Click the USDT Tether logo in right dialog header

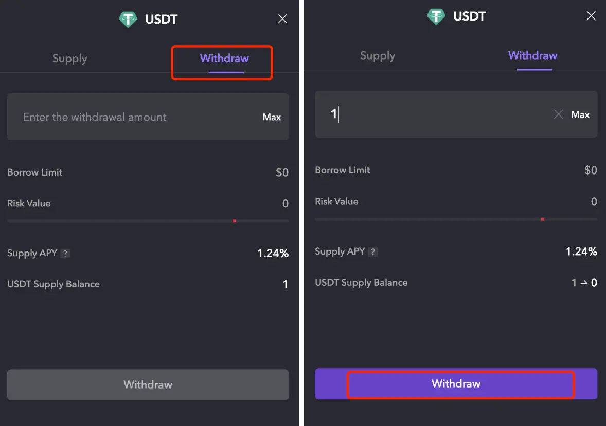(436, 16)
